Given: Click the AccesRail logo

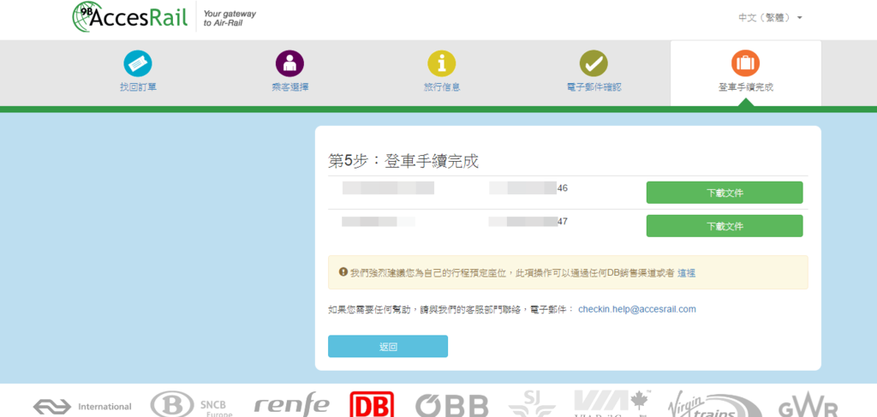Looking at the screenshot, I should 130,17.
